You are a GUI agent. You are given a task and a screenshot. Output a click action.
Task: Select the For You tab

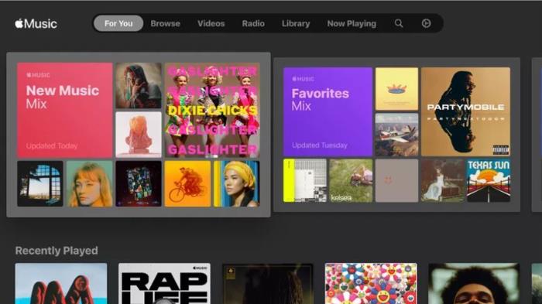[x=118, y=23]
